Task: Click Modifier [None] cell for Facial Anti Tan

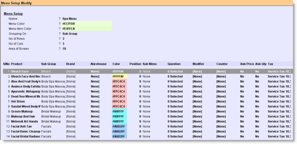Action: [x=197, y=127]
